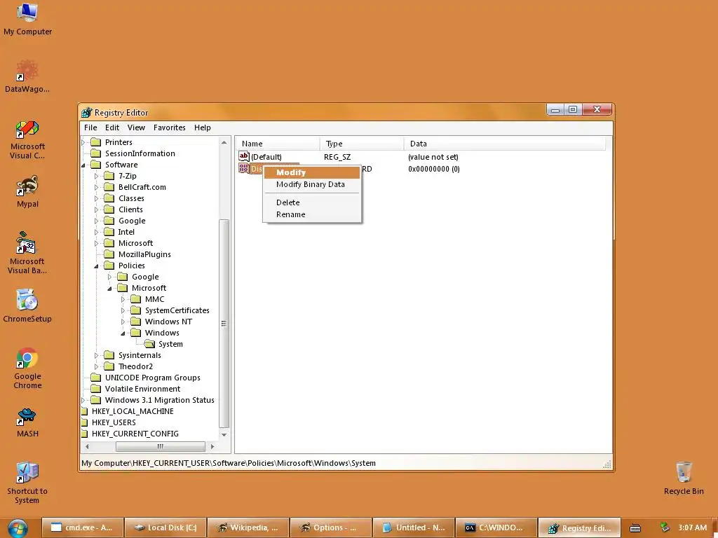
Task: Select the Volatile Environment key
Action: point(142,389)
